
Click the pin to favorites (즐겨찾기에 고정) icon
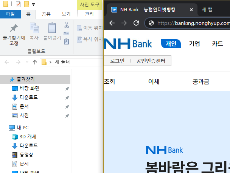pos(14,28)
